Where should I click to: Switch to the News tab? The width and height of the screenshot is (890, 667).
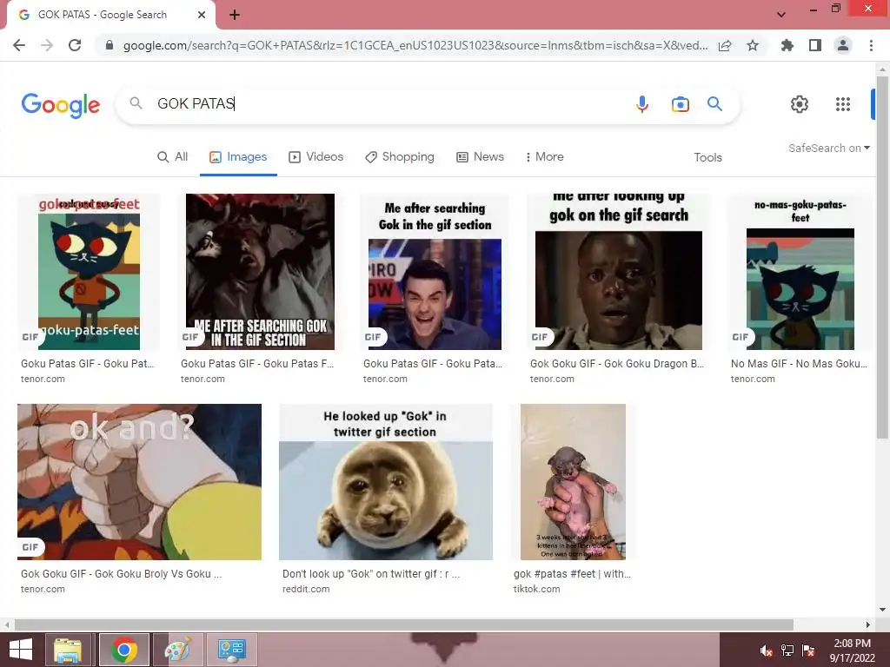click(x=480, y=157)
